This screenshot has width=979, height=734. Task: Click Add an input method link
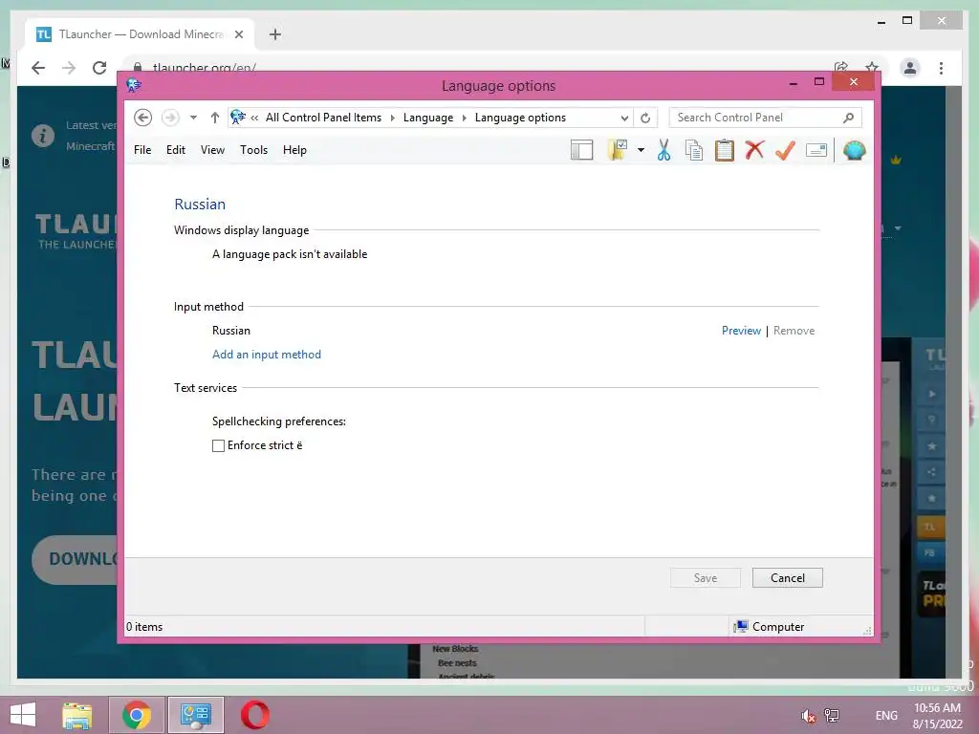click(x=267, y=354)
